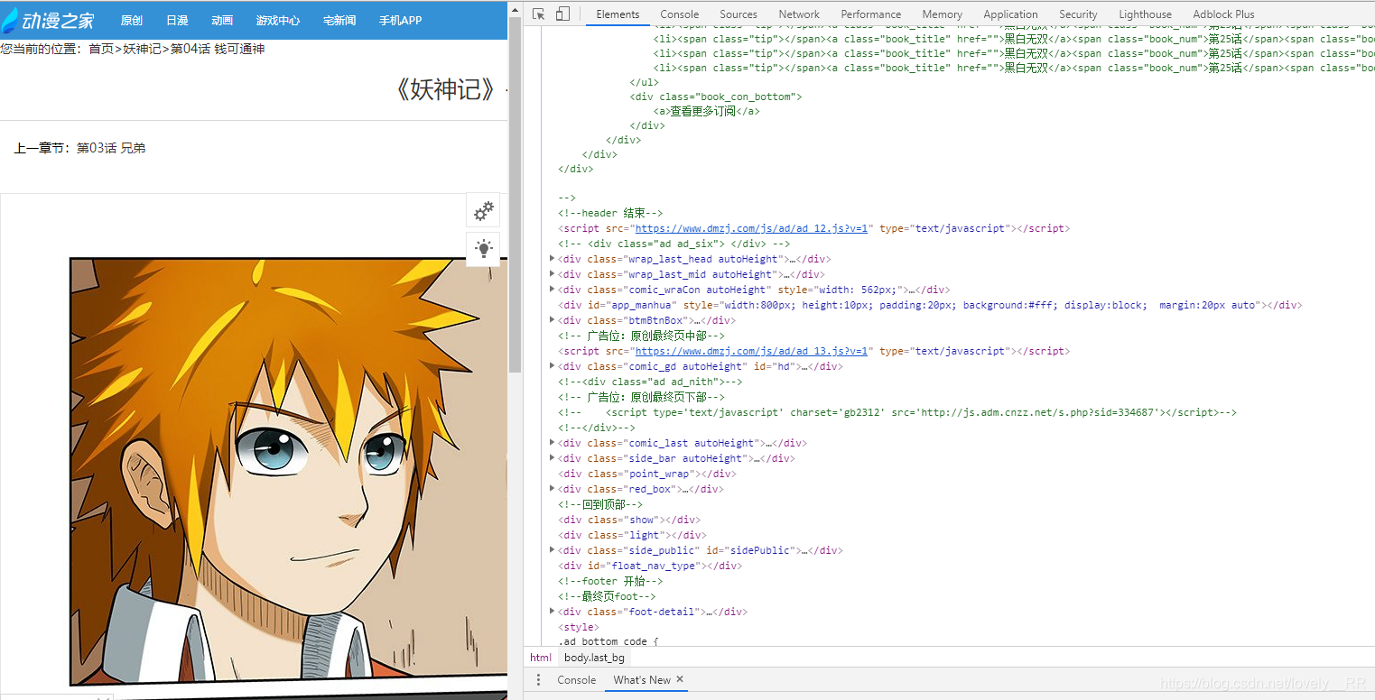Click the <style> tag line
The height and width of the screenshot is (700, 1375).
[x=577, y=627]
